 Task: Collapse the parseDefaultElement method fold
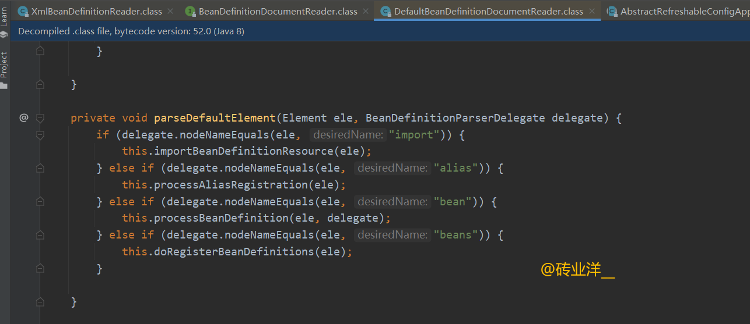click(40, 118)
